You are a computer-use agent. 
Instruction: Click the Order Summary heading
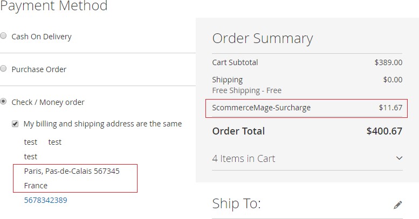263,38
